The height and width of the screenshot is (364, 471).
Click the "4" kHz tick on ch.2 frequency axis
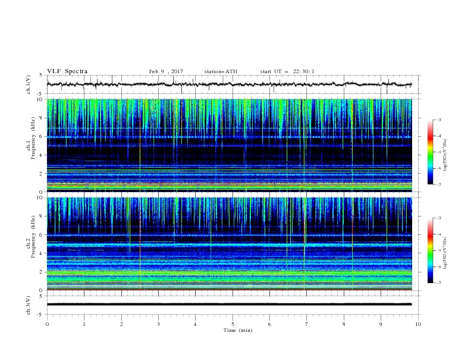41,253
